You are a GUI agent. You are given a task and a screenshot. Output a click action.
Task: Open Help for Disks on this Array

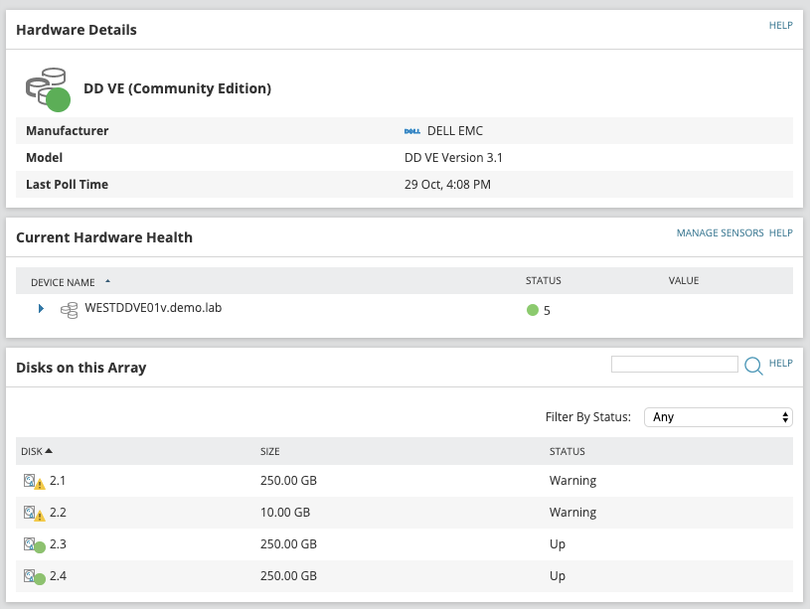780,364
